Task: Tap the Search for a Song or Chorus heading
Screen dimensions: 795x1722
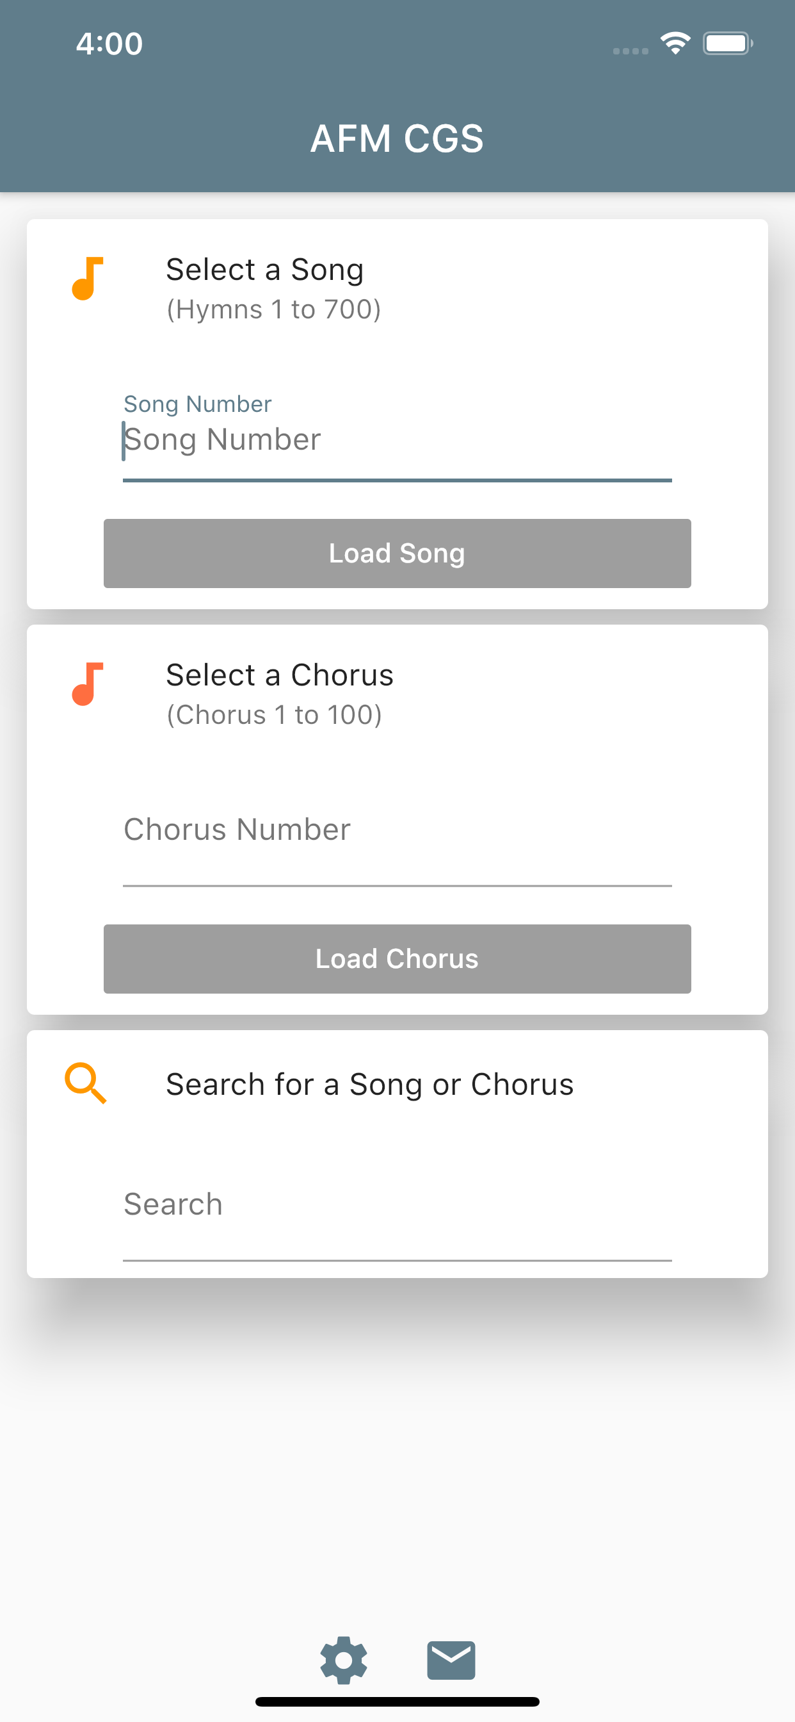Action: point(369,1085)
